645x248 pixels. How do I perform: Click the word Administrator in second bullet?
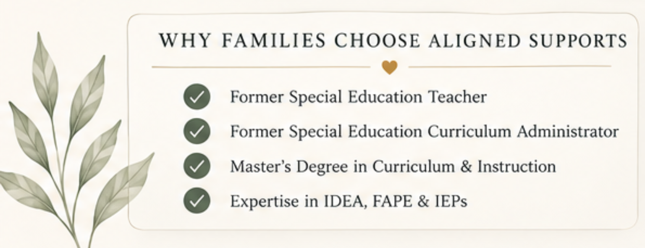tap(568, 132)
